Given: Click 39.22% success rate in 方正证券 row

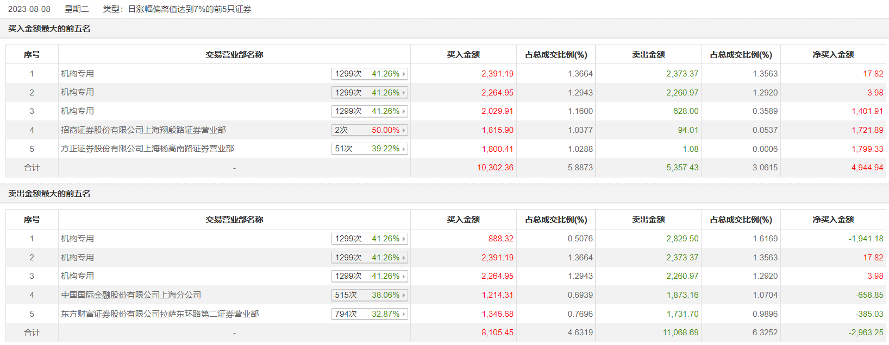Looking at the screenshot, I should point(385,149).
